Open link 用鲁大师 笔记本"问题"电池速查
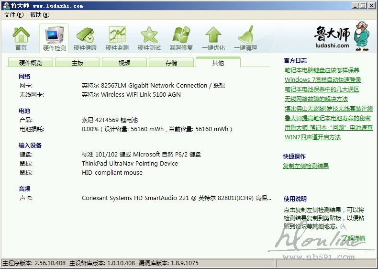Screen dimensions: 378x269 click(329, 128)
